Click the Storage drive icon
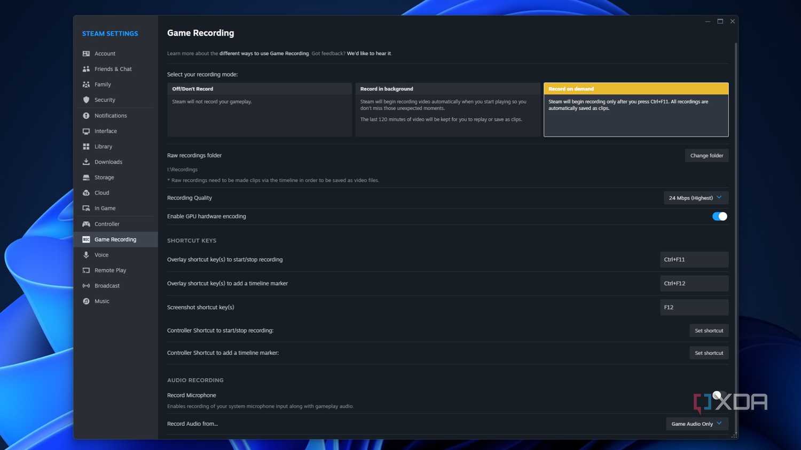This screenshot has height=450, width=801. coord(86,178)
